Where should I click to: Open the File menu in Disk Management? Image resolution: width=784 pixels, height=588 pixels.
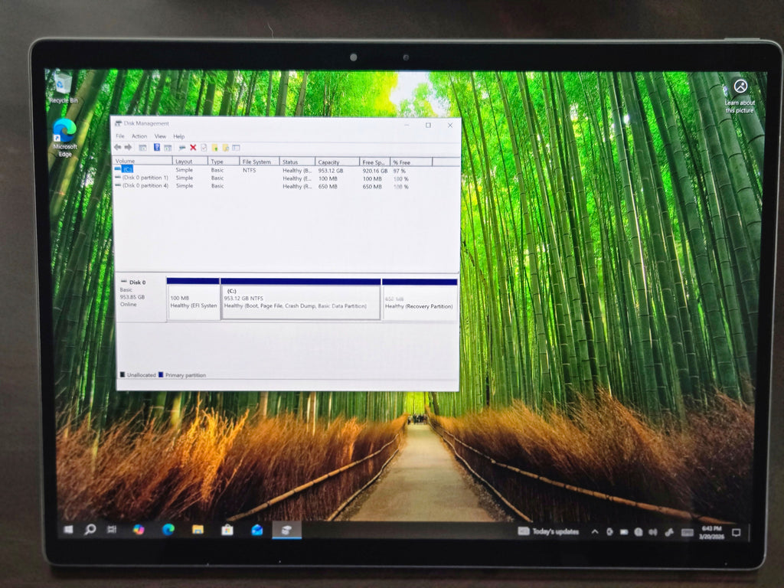(120, 136)
